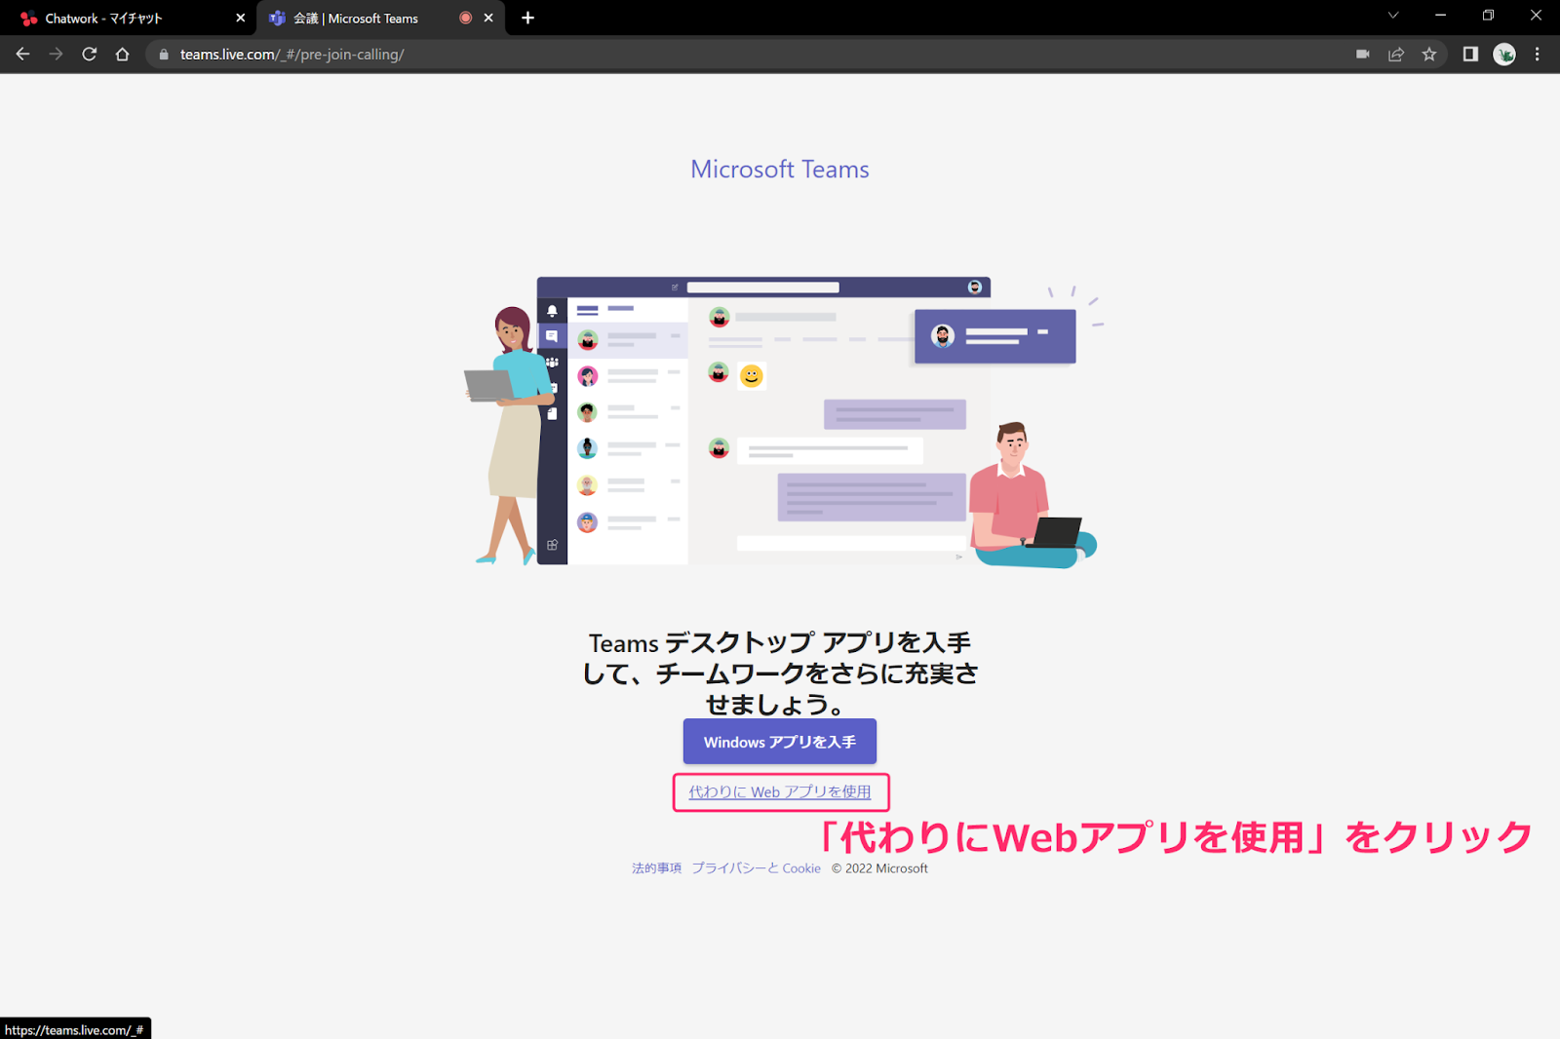Click the Microsoft Teams heading

pos(780,170)
